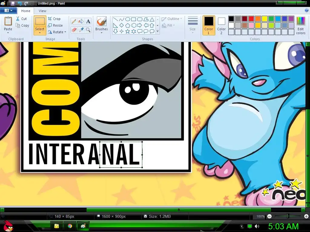Image resolution: width=310 pixels, height=232 pixels.
Task: Expand the Rotate dropdown menu
Action: [x=65, y=32]
